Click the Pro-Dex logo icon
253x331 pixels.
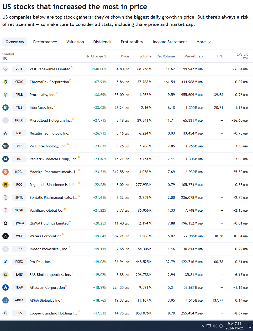point(6,262)
